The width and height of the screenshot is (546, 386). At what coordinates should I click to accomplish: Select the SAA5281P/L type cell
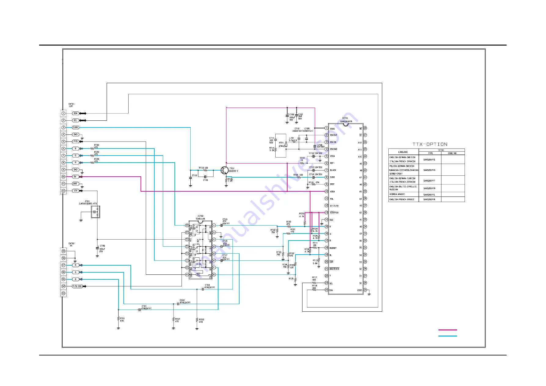click(x=429, y=195)
